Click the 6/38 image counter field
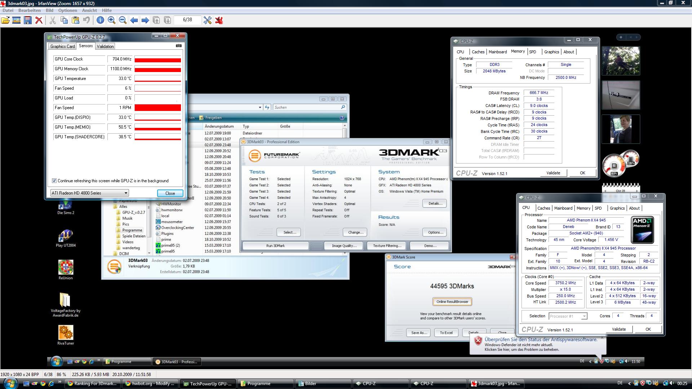Screen dimensions: 692x389 click(187, 20)
